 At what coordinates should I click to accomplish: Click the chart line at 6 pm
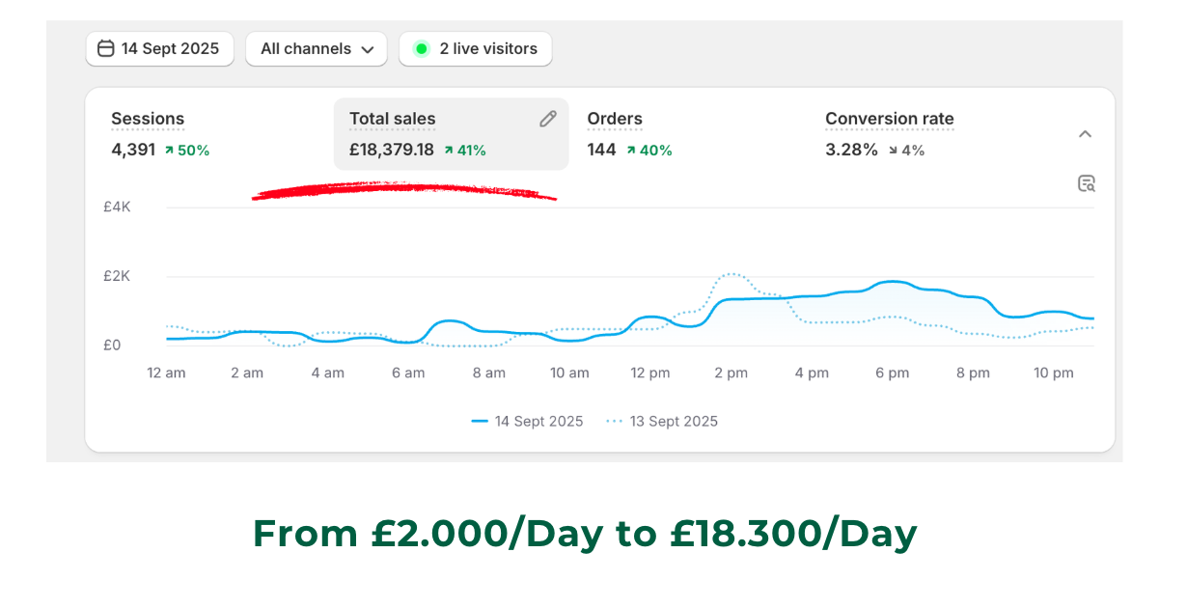[893, 282]
